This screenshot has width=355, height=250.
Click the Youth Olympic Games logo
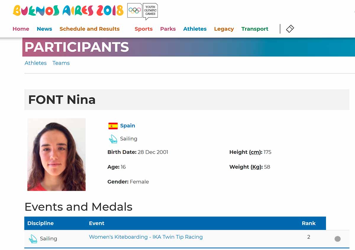tap(143, 12)
